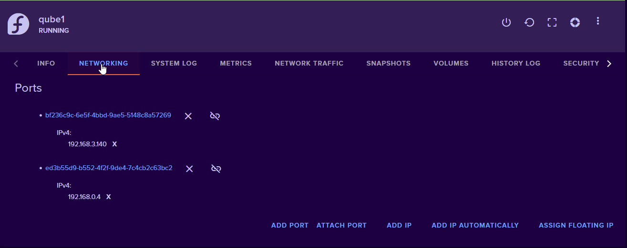This screenshot has height=248, width=627.
Task: Delete port ed3b55d9 with X icon
Action: [189, 169]
